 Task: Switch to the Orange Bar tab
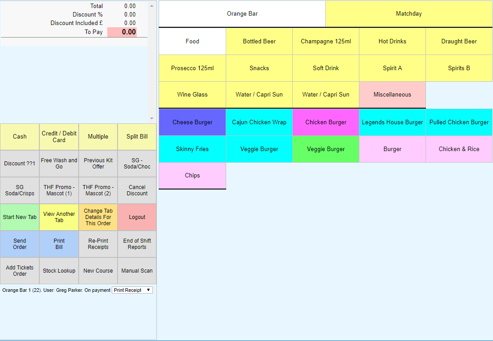(x=242, y=14)
